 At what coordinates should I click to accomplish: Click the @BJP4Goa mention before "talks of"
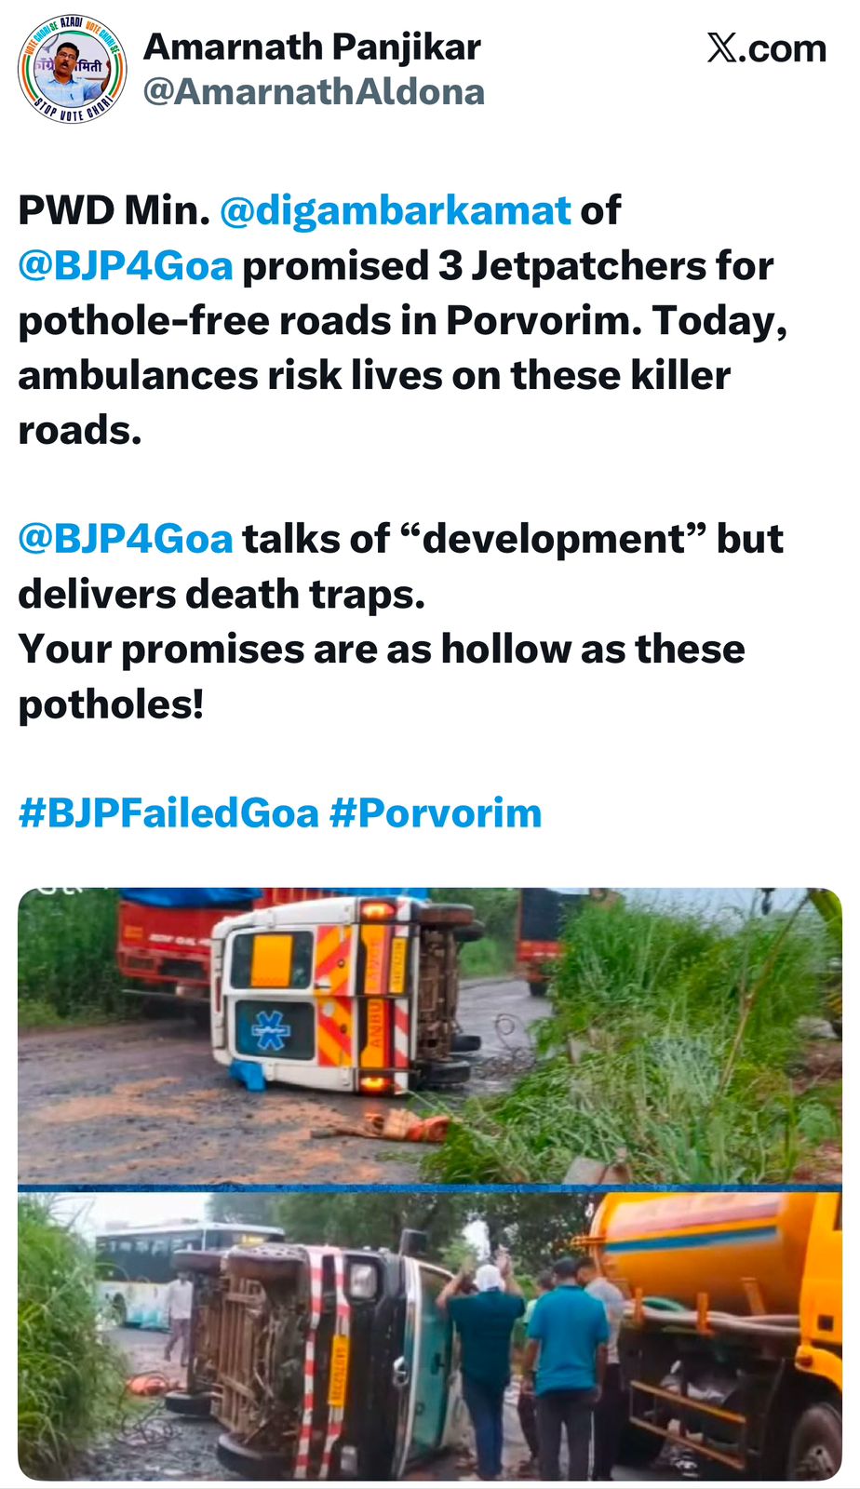click(x=125, y=539)
